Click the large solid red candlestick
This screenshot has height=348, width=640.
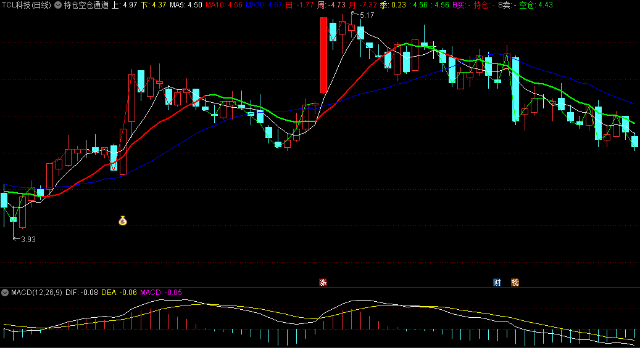323,55
